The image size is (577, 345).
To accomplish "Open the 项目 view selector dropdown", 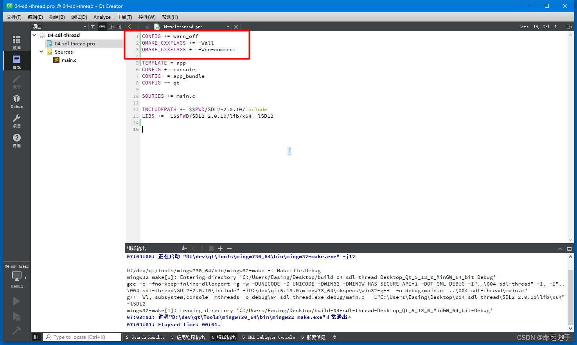I will pyautogui.click(x=59, y=27).
